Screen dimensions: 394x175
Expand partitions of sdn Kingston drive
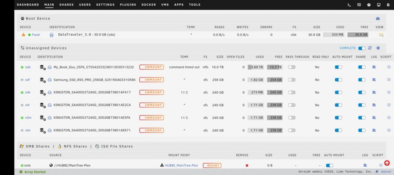click(x=43, y=131)
